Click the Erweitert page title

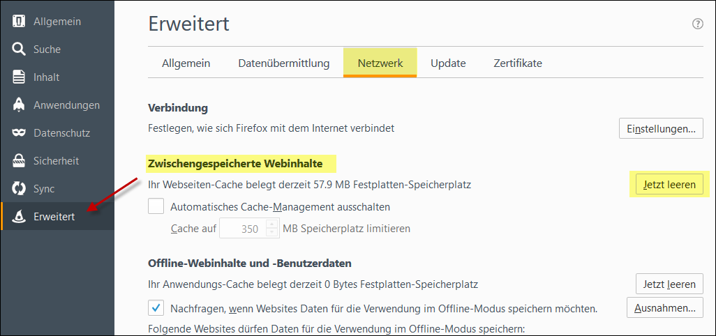(x=189, y=24)
